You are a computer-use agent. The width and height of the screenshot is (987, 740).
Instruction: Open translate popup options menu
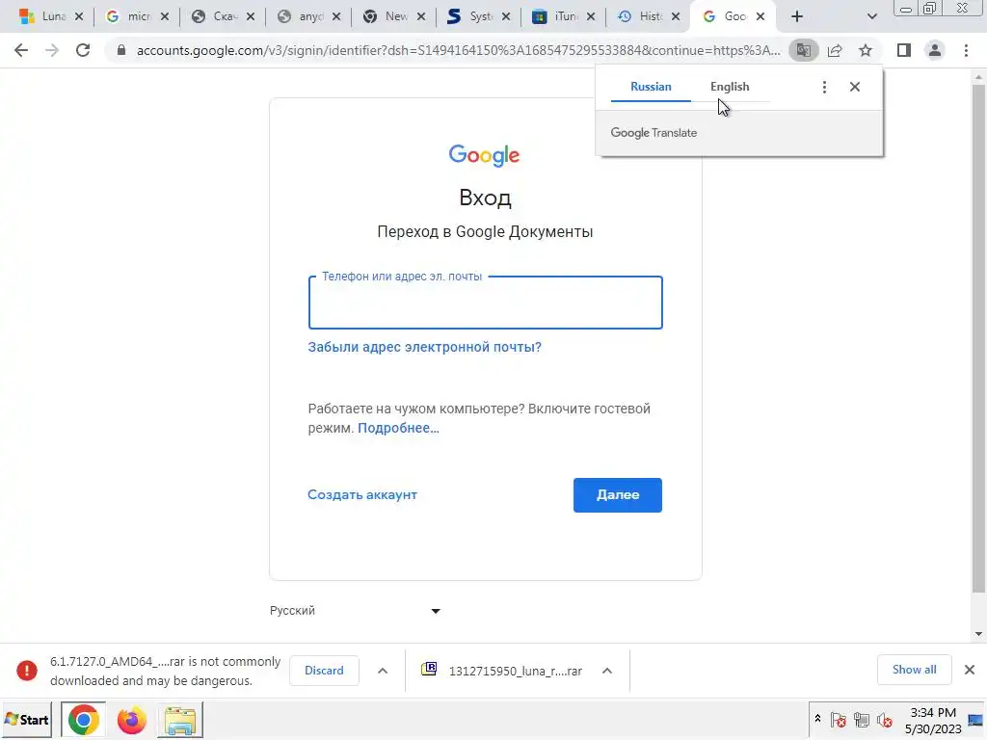pos(824,87)
